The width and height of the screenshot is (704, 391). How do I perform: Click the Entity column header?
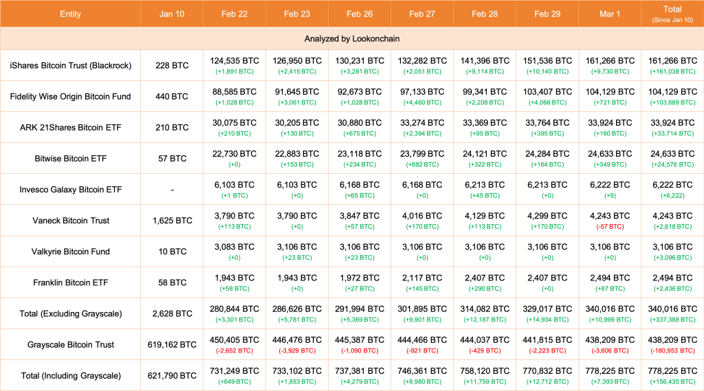pyautogui.click(x=71, y=14)
